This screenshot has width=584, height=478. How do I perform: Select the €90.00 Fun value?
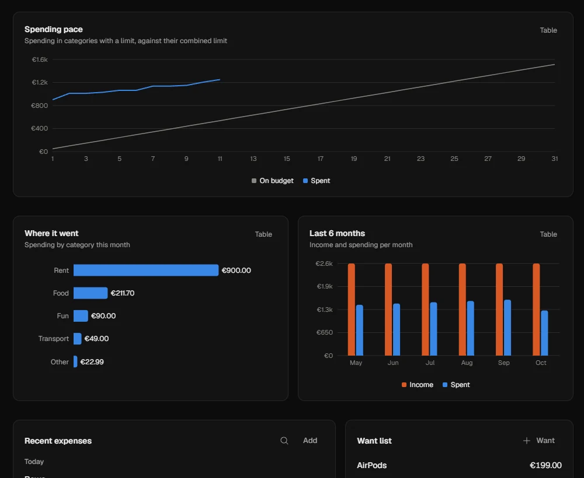(x=103, y=316)
